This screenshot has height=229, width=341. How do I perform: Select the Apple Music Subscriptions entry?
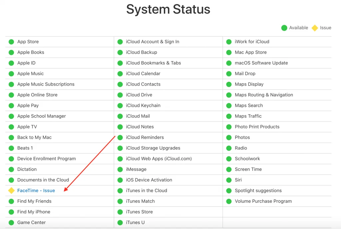pos(46,84)
